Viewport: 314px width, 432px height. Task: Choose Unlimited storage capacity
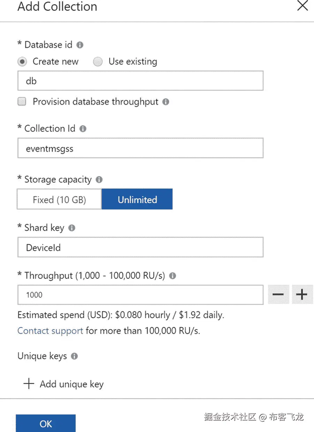pos(137,200)
